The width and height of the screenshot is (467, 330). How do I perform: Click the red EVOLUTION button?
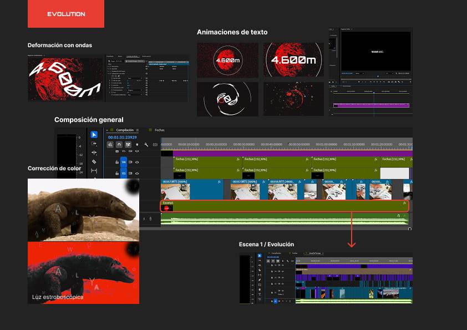(x=66, y=14)
